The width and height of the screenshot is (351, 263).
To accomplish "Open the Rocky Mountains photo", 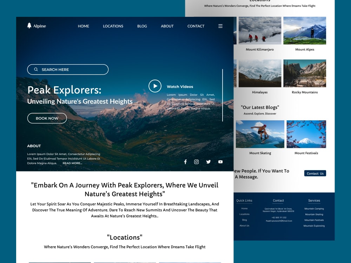I will coord(304,73).
